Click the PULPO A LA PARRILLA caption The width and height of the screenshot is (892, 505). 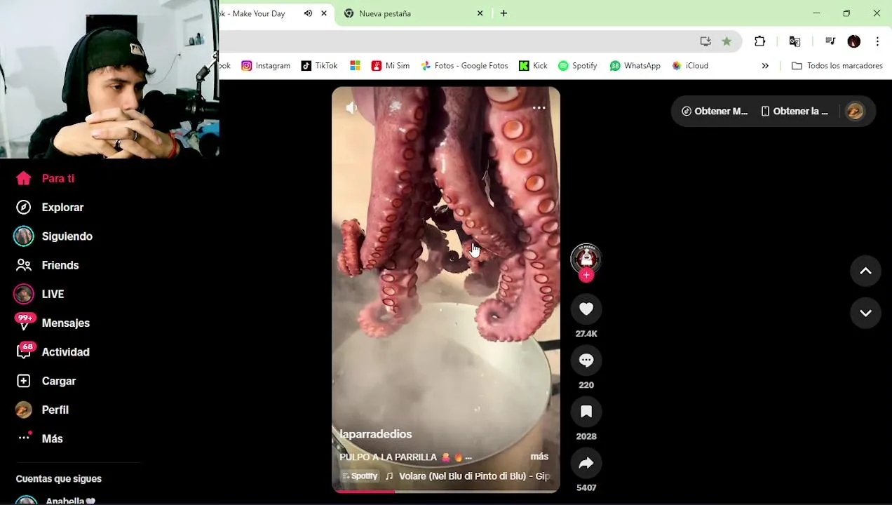point(388,457)
